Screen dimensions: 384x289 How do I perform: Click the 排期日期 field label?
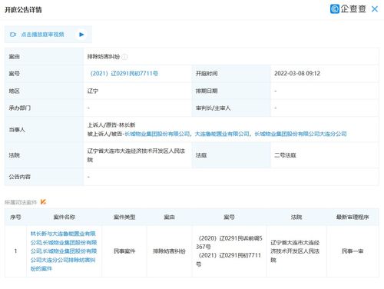pyautogui.click(x=207, y=91)
